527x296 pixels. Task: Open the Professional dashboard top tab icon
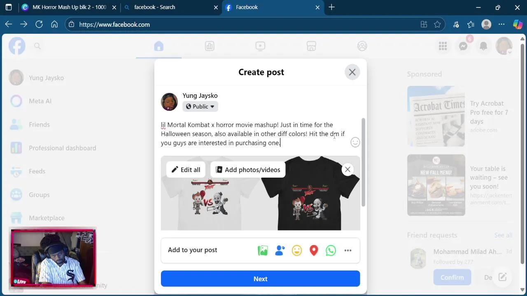(x=210, y=46)
